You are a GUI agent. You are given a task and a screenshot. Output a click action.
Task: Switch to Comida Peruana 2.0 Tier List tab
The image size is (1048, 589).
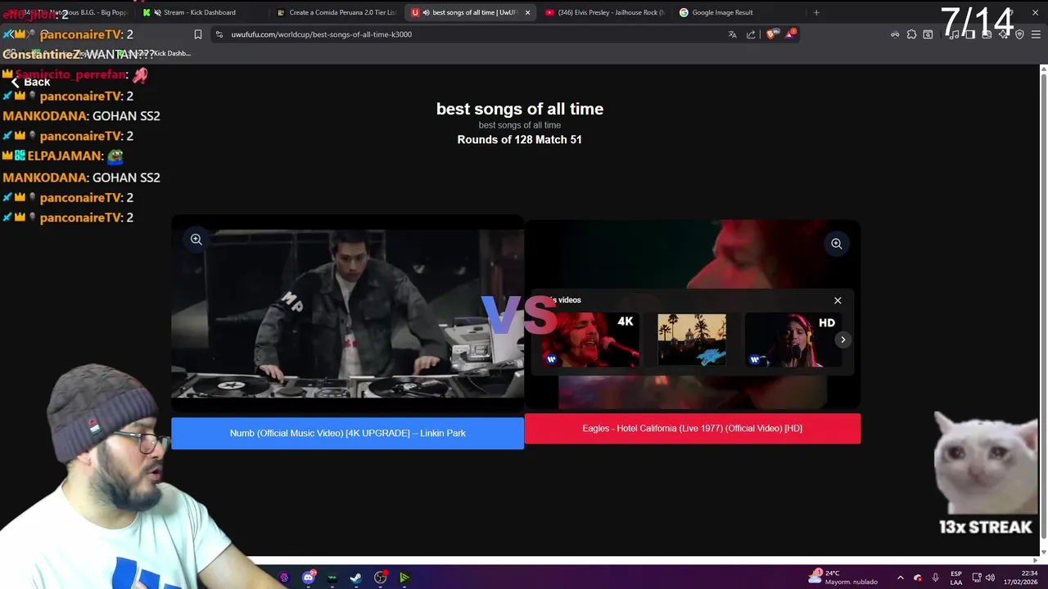(x=337, y=12)
